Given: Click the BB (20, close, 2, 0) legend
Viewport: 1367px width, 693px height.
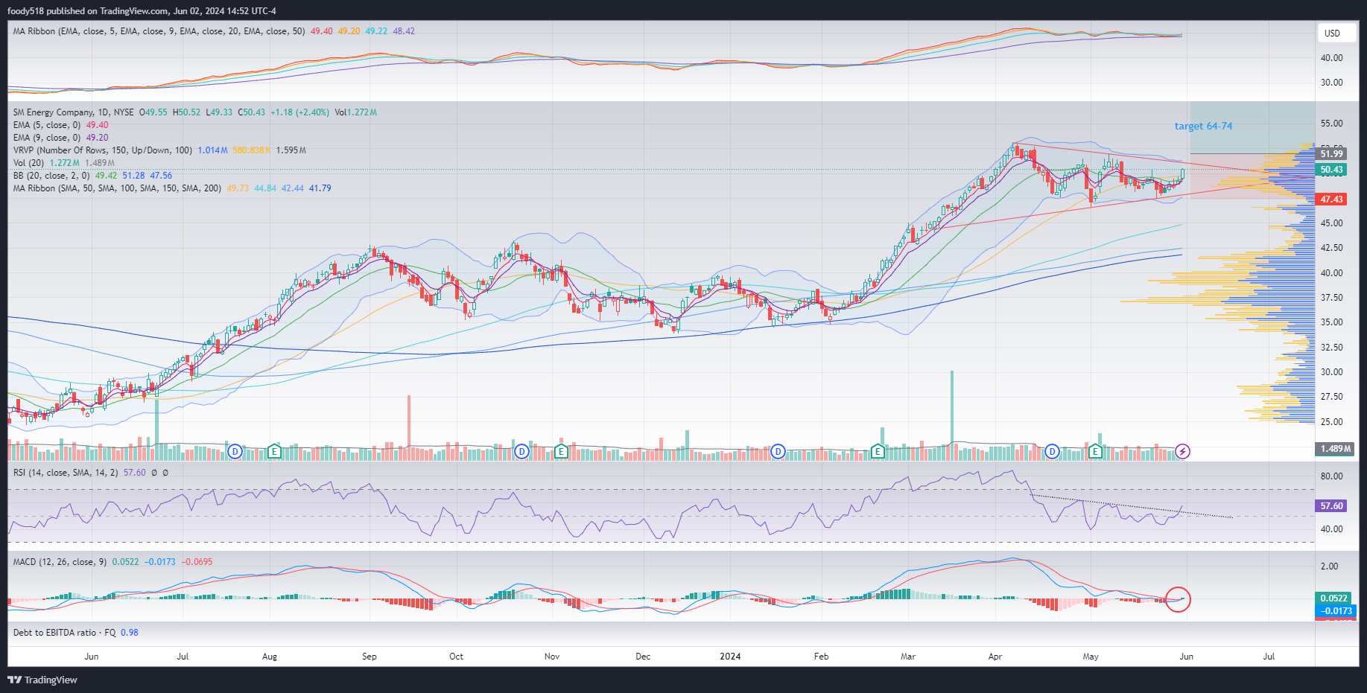Looking at the screenshot, I should (51, 176).
